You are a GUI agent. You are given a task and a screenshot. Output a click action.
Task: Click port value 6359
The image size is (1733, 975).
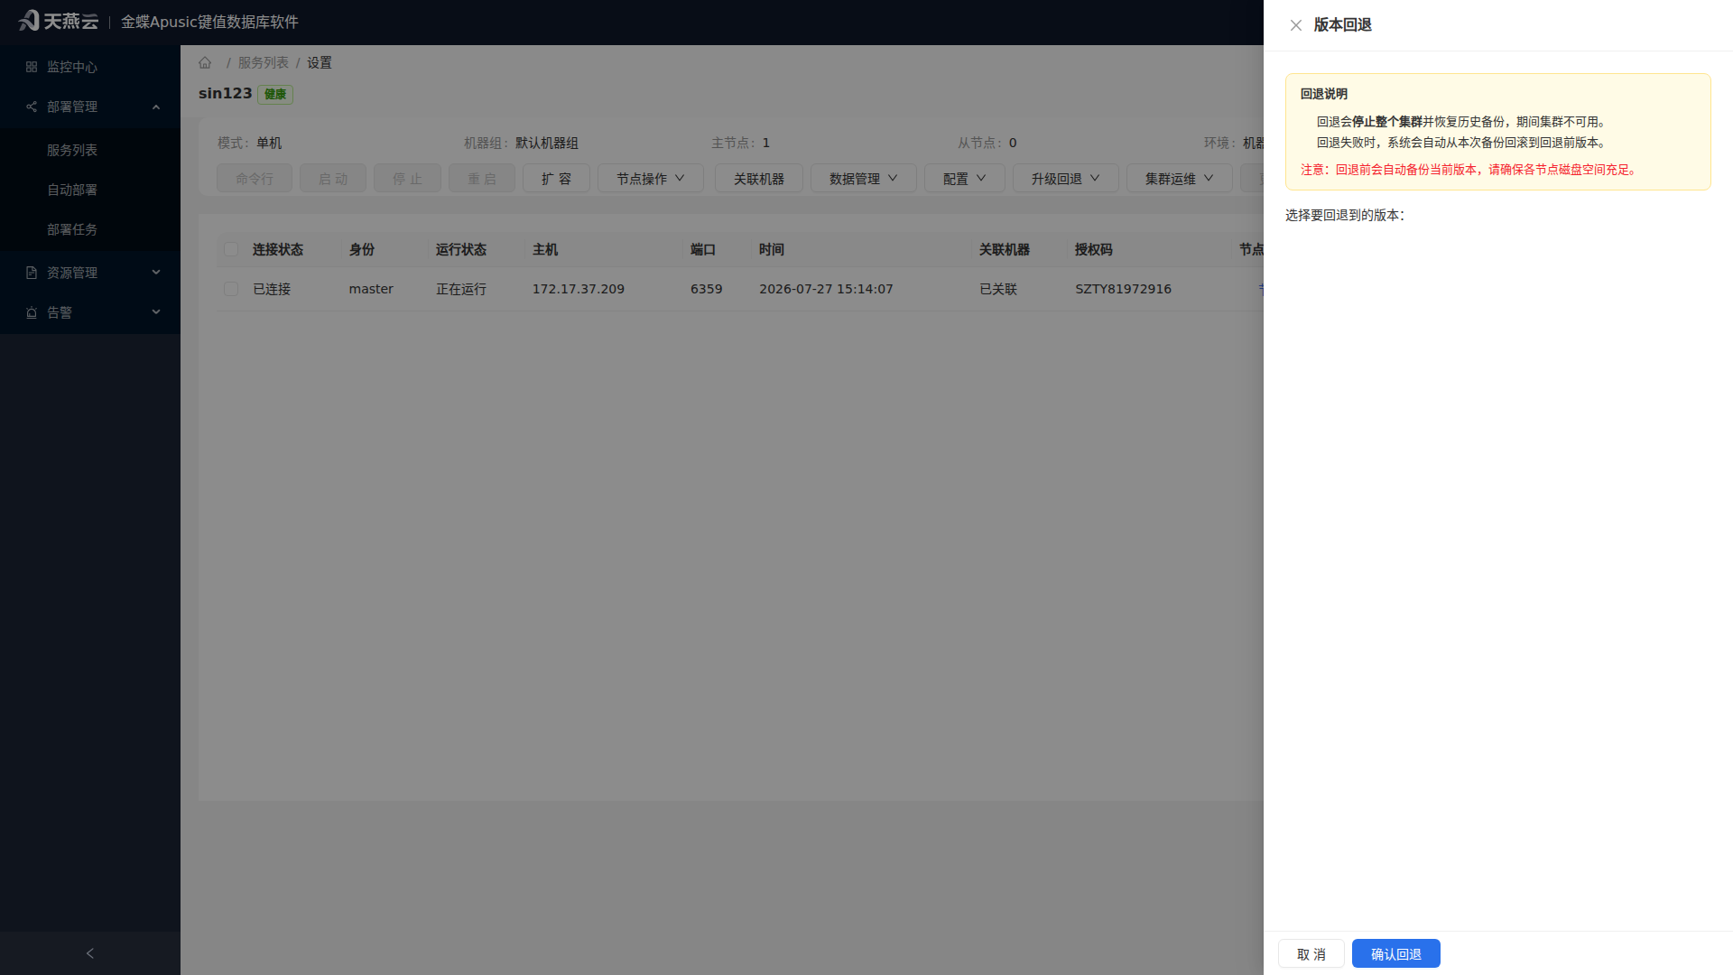click(x=706, y=289)
